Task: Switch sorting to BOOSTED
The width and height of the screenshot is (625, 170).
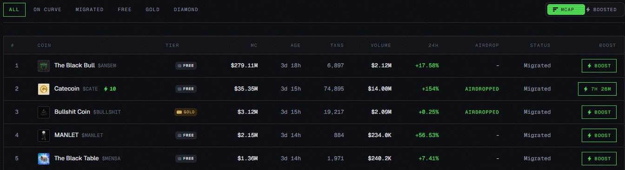Action: [x=601, y=9]
